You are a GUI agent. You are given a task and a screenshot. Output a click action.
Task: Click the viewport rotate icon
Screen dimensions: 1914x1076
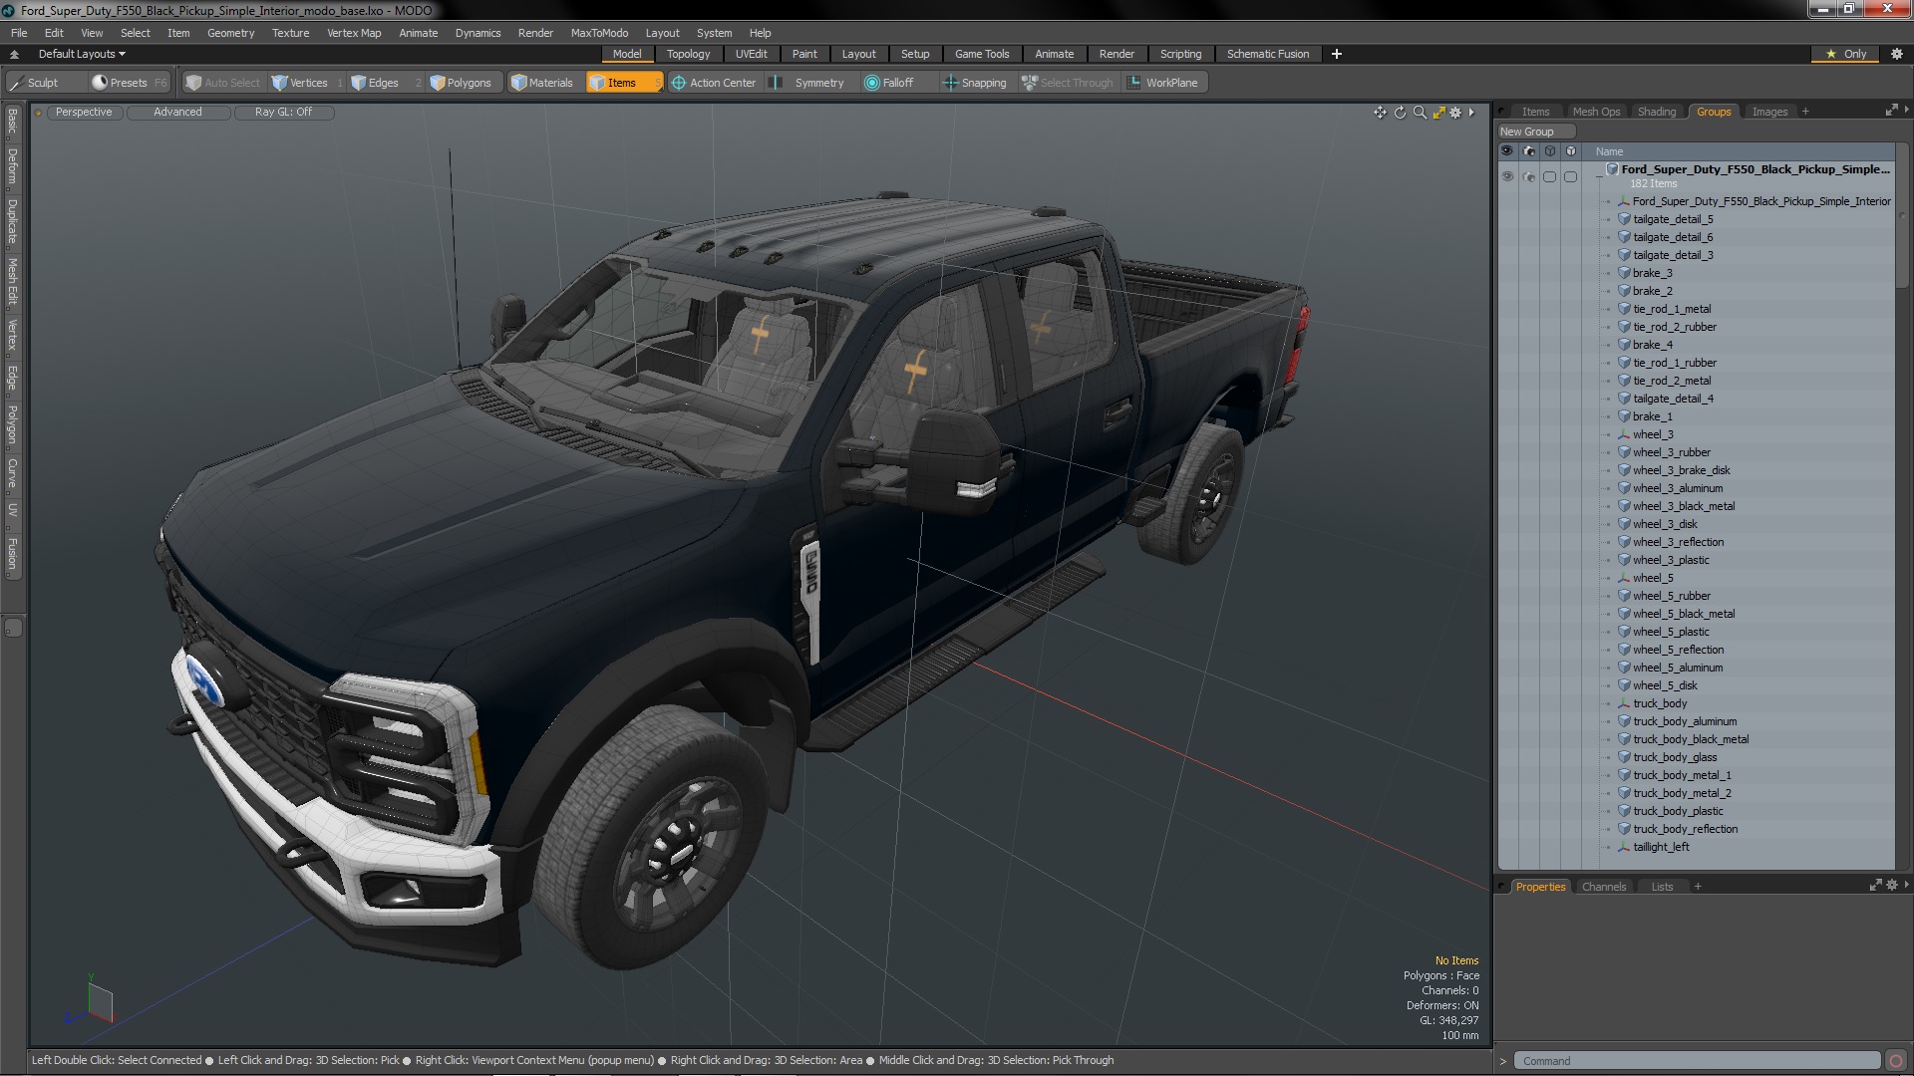(1400, 113)
